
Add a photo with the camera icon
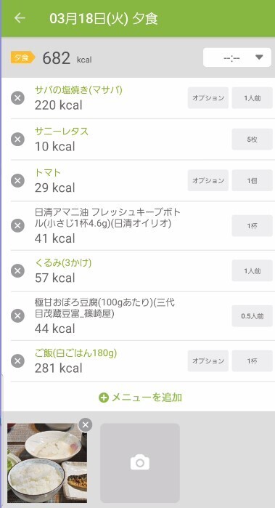click(x=140, y=463)
